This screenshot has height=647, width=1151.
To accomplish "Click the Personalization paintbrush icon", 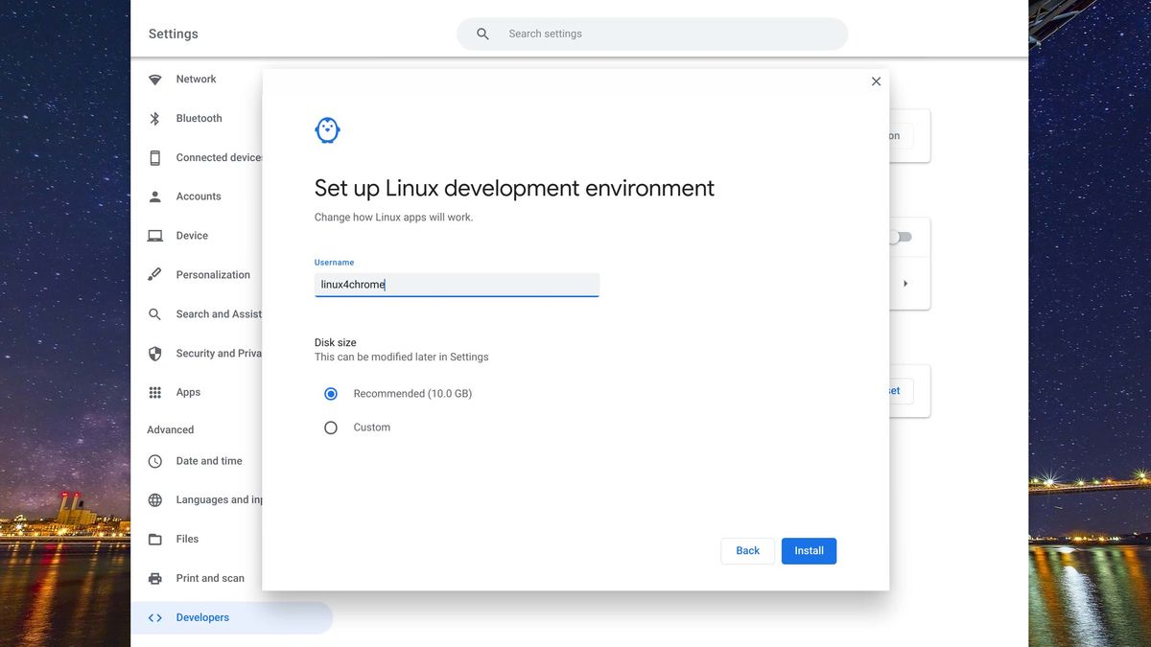I will pos(154,274).
